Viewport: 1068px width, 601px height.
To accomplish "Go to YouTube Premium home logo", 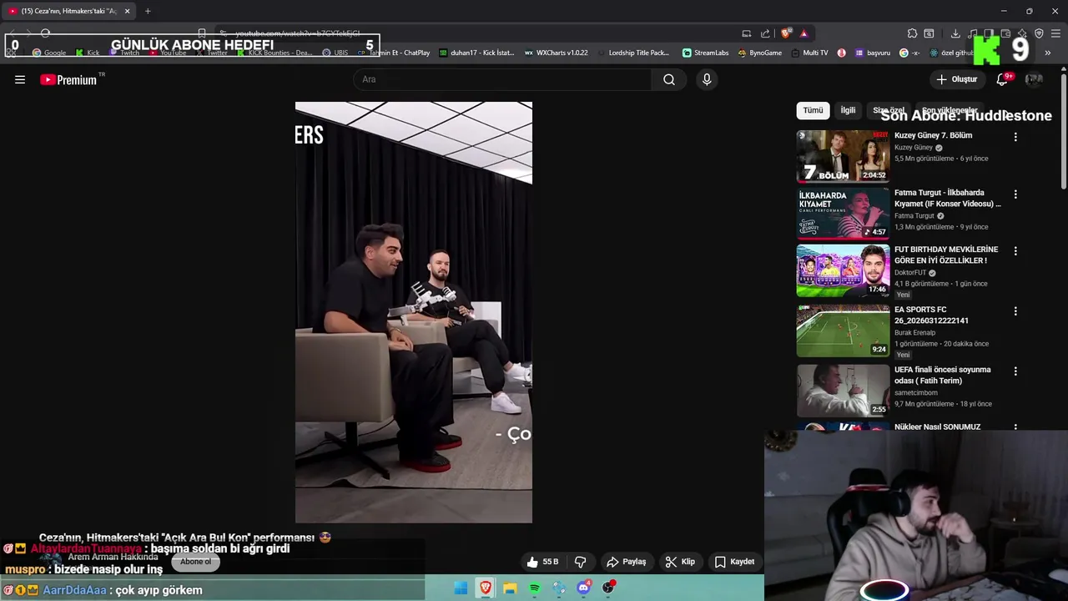I will point(70,79).
